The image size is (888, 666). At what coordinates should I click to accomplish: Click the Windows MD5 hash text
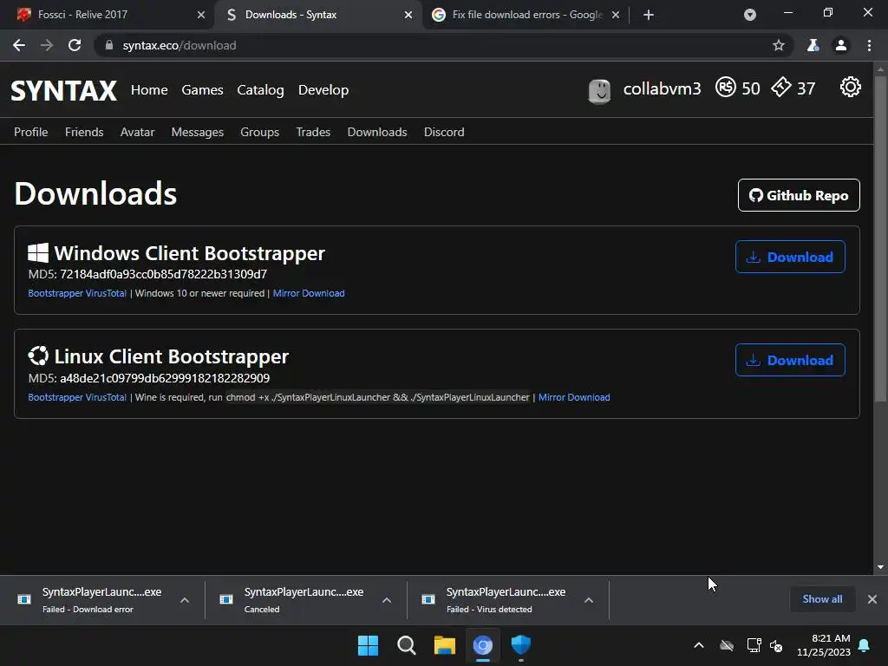(164, 274)
